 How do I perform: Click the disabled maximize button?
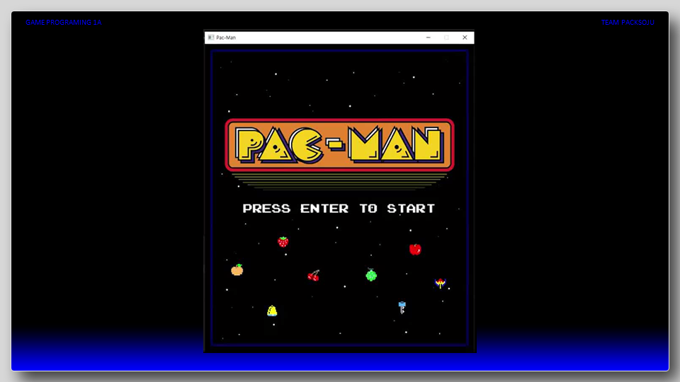(x=447, y=37)
